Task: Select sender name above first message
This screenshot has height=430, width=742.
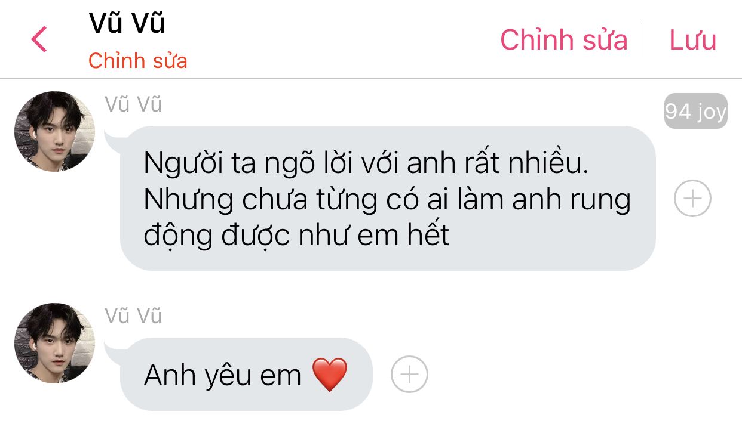Action: point(133,104)
